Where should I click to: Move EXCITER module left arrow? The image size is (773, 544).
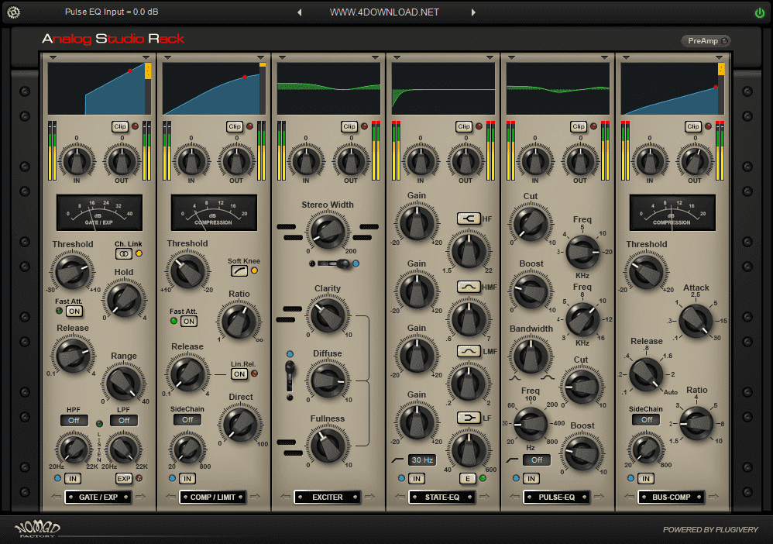(x=286, y=497)
